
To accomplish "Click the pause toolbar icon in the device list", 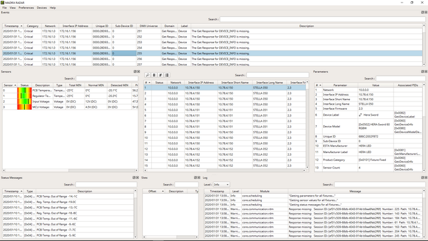I will pyautogui.click(x=154, y=75).
